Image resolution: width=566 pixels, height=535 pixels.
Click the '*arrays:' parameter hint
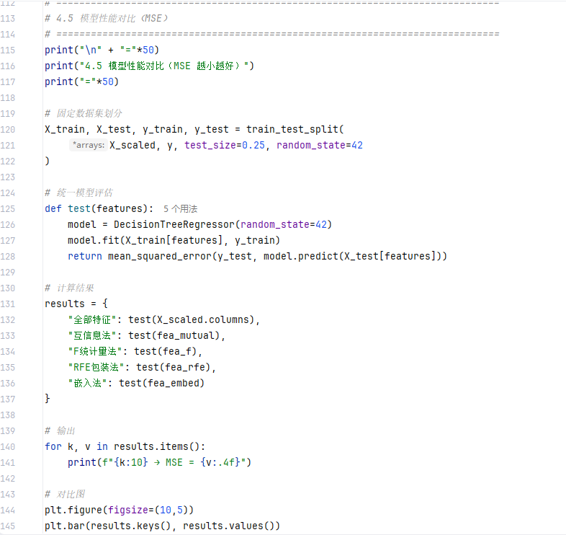89,146
